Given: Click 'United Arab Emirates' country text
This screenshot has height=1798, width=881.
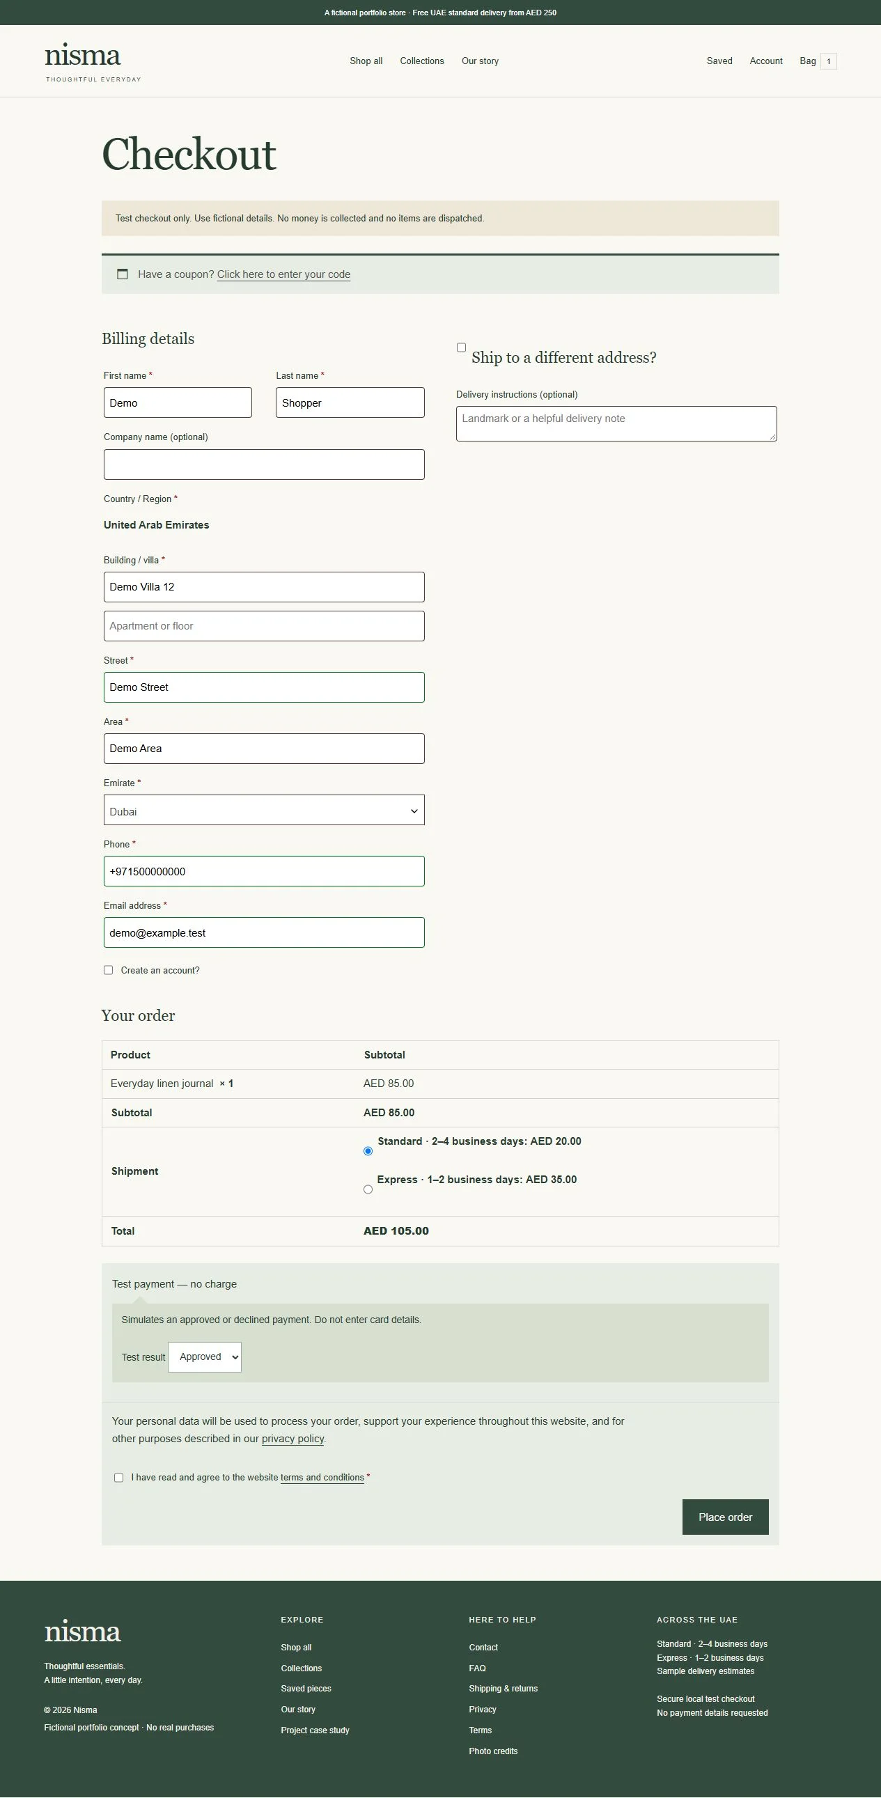Looking at the screenshot, I should (157, 525).
